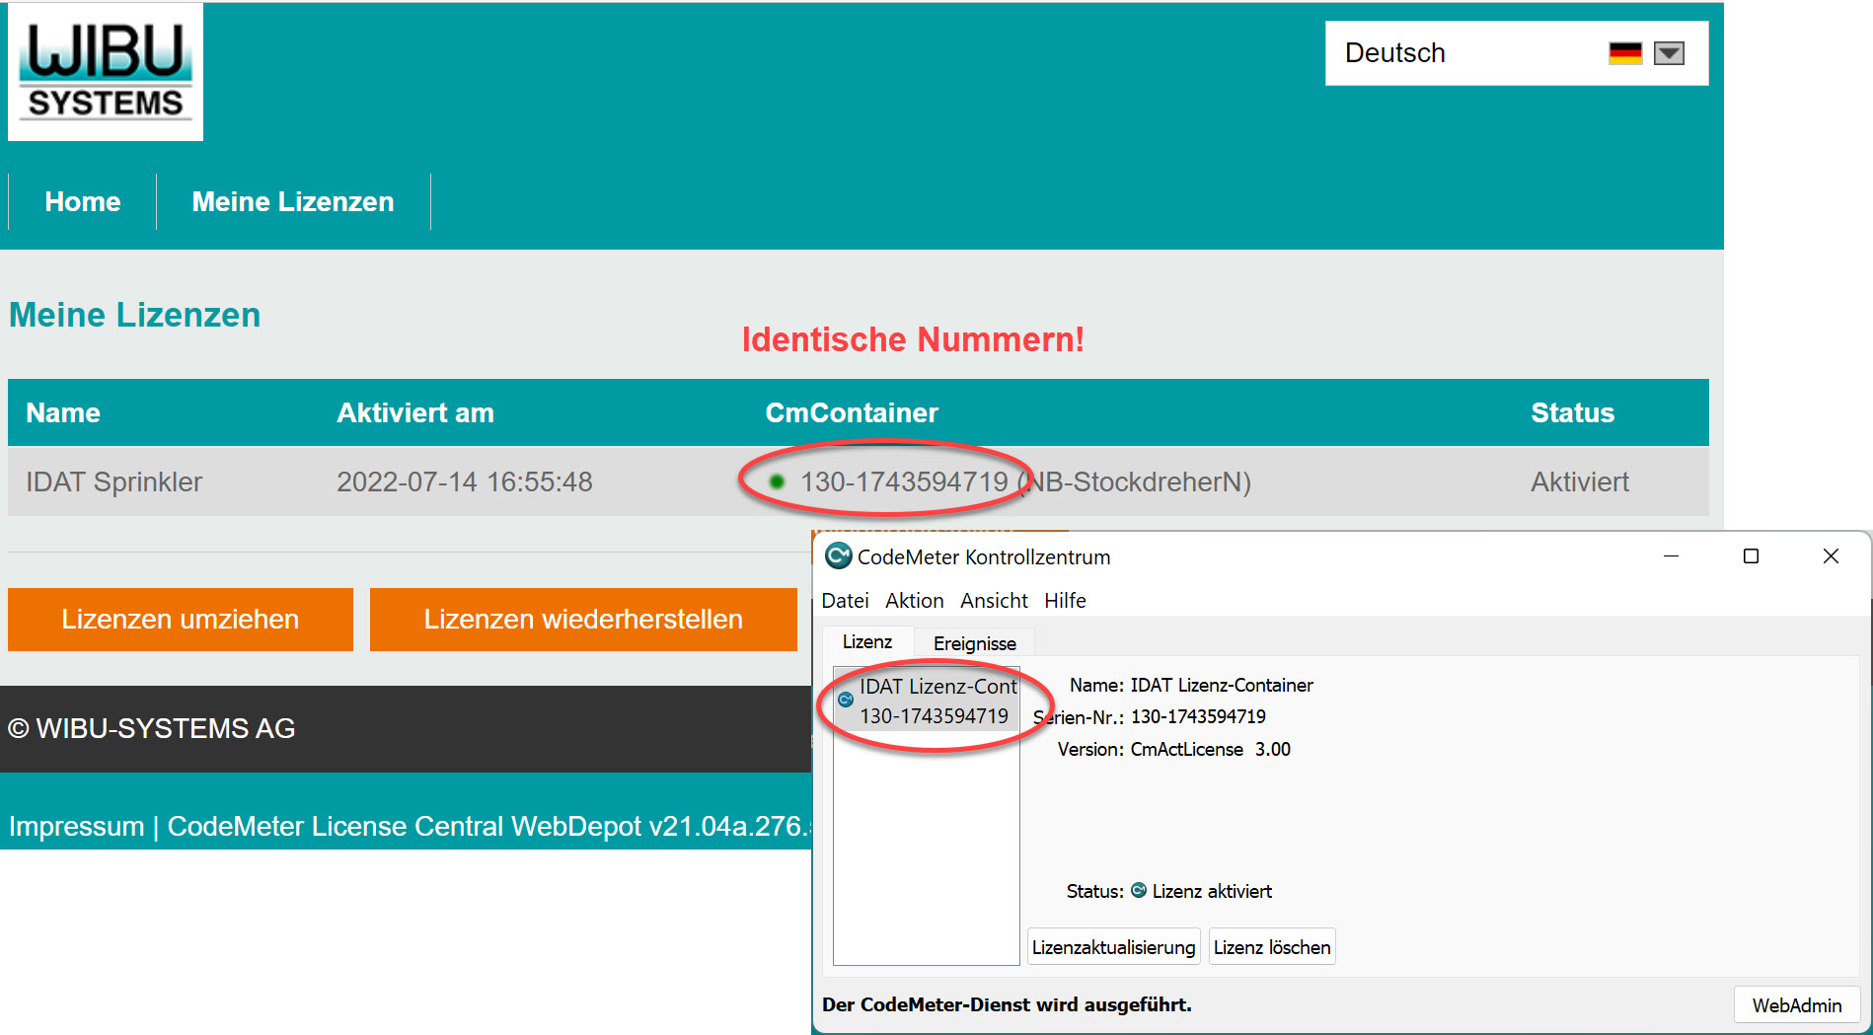Switch to the Ereignisse tab
Viewport: 1873px width, 1035px height.
click(x=975, y=643)
